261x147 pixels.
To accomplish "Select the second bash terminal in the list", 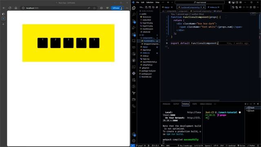I will click(252, 111).
